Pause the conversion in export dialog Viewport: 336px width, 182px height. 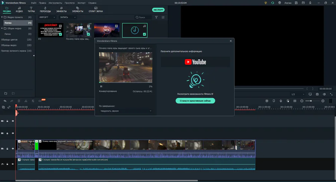coord(101,86)
